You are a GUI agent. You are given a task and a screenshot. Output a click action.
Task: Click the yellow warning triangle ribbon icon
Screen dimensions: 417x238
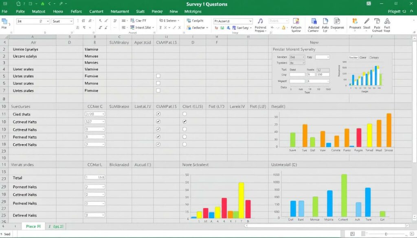[283, 27]
